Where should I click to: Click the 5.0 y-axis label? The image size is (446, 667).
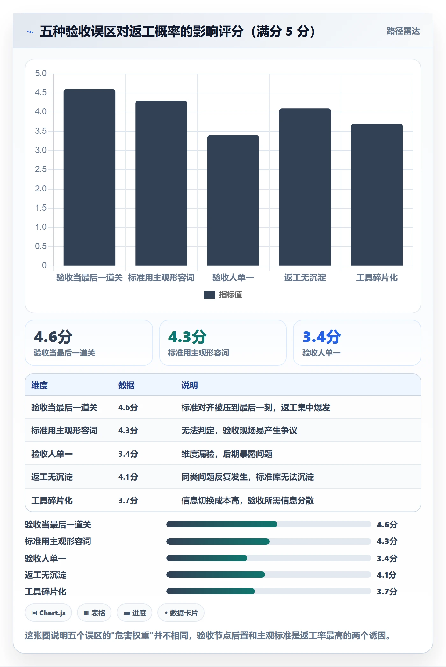[x=41, y=73]
